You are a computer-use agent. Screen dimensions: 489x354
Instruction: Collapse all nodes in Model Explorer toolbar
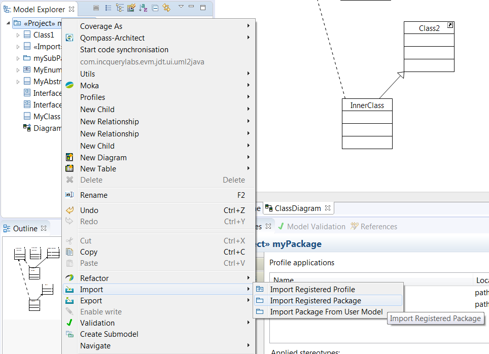(155, 8)
